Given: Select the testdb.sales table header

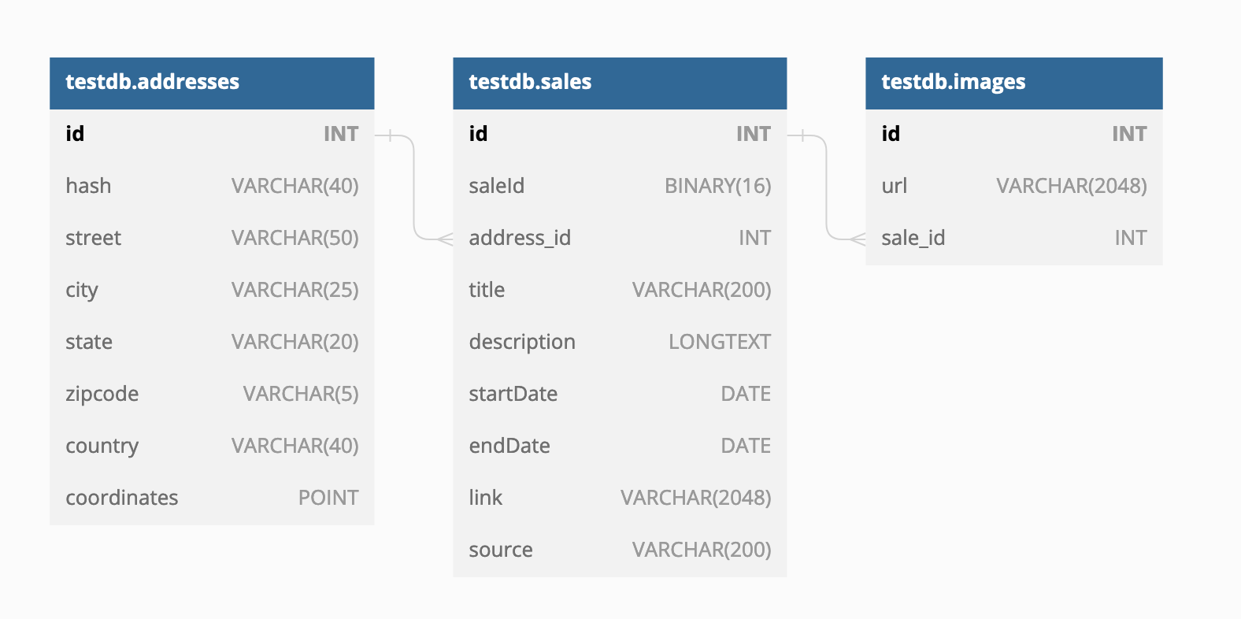Looking at the screenshot, I should coord(620,83).
